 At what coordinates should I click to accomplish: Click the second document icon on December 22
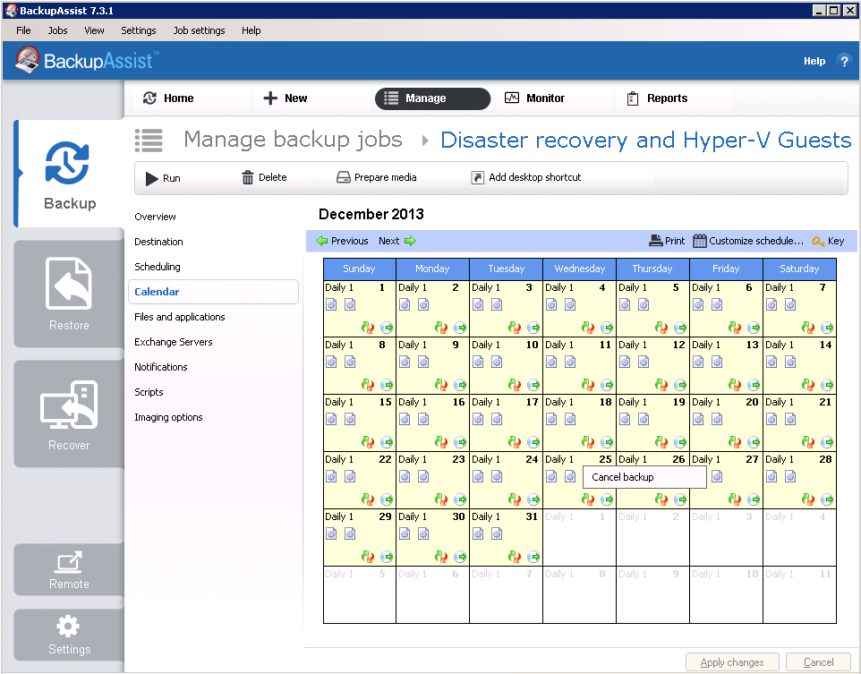pyautogui.click(x=350, y=476)
